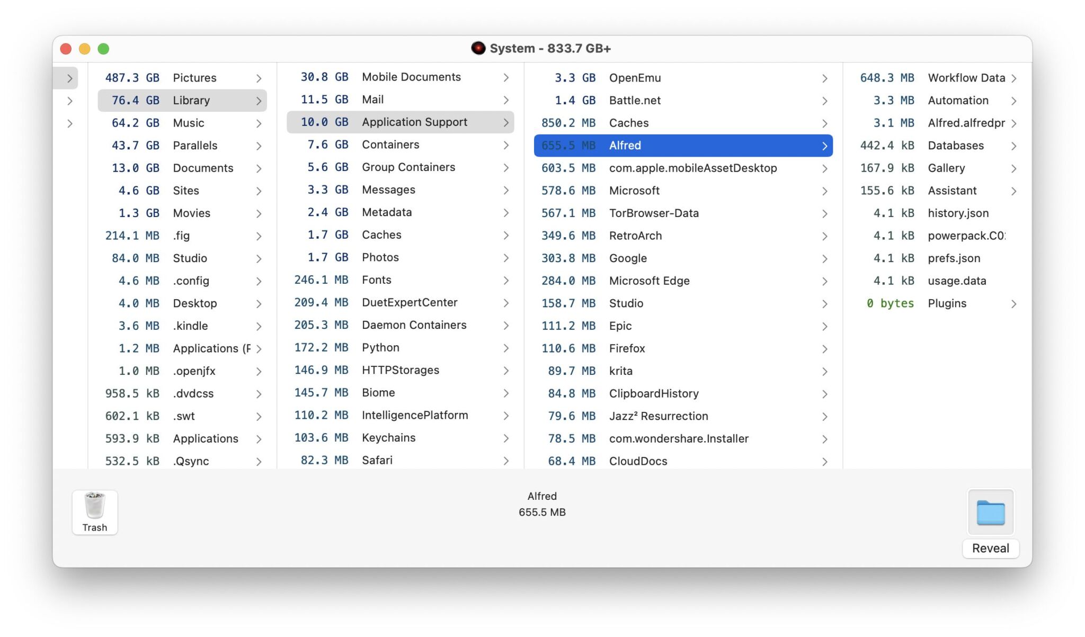Select the Jazz² Resurrection folder
This screenshot has height=637, width=1085.
tap(683, 416)
